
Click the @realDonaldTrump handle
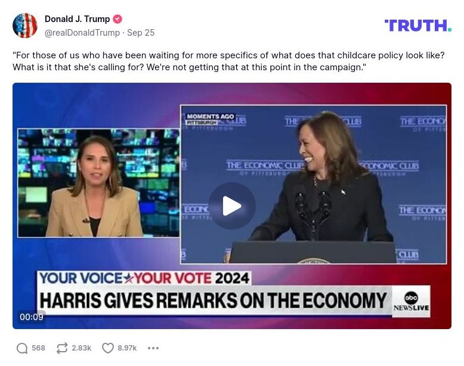(x=82, y=33)
